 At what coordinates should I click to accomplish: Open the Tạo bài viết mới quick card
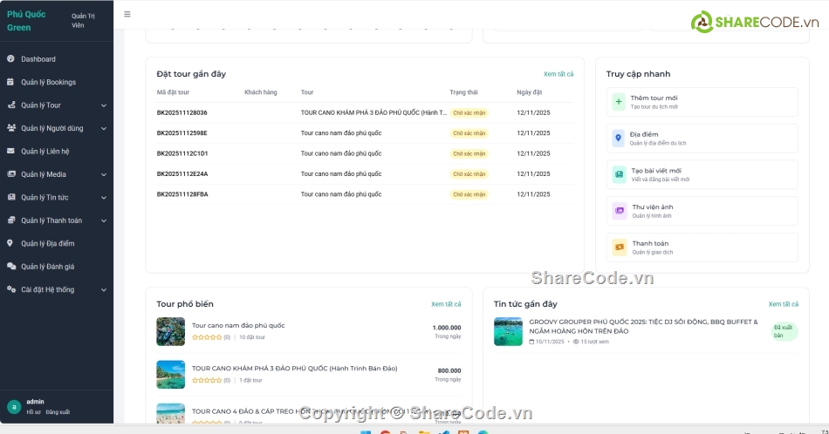tap(702, 175)
